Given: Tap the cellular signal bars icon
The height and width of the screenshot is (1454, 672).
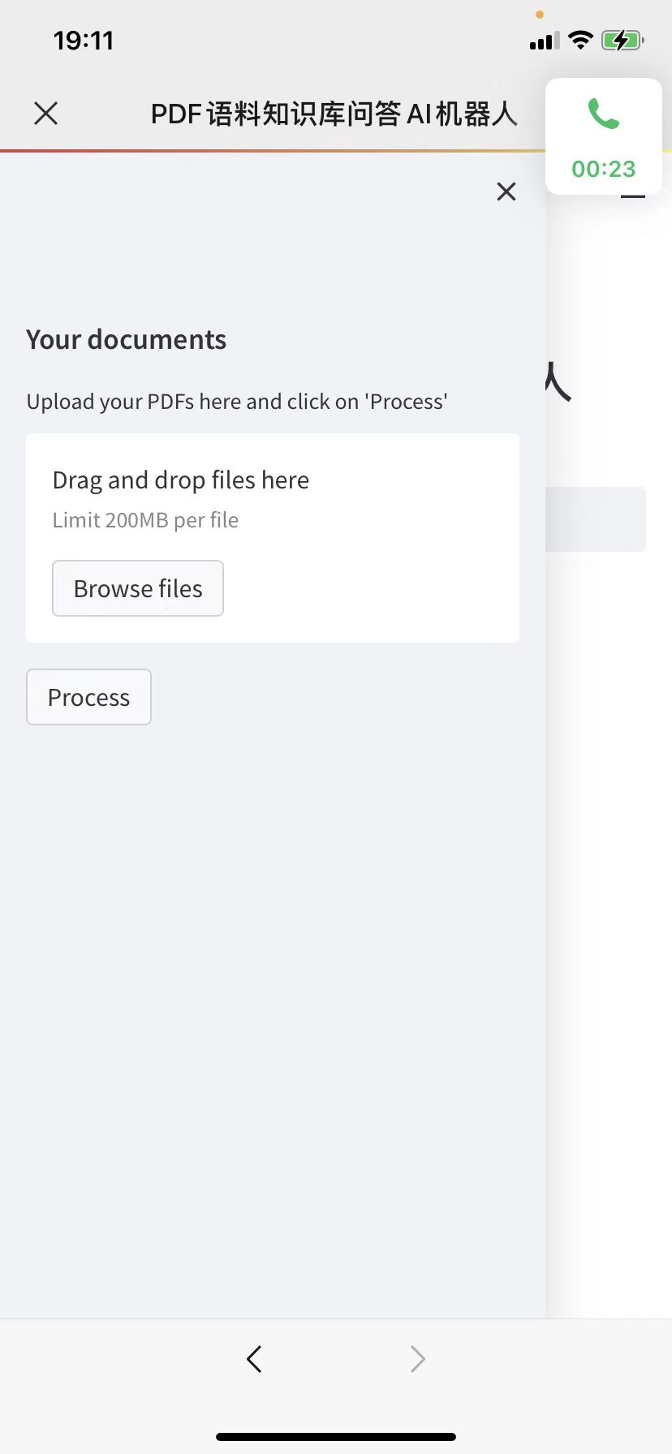Looking at the screenshot, I should pos(545,41).
